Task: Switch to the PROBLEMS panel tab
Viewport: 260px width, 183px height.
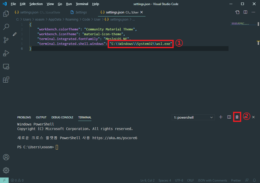Action: point(24,117)
